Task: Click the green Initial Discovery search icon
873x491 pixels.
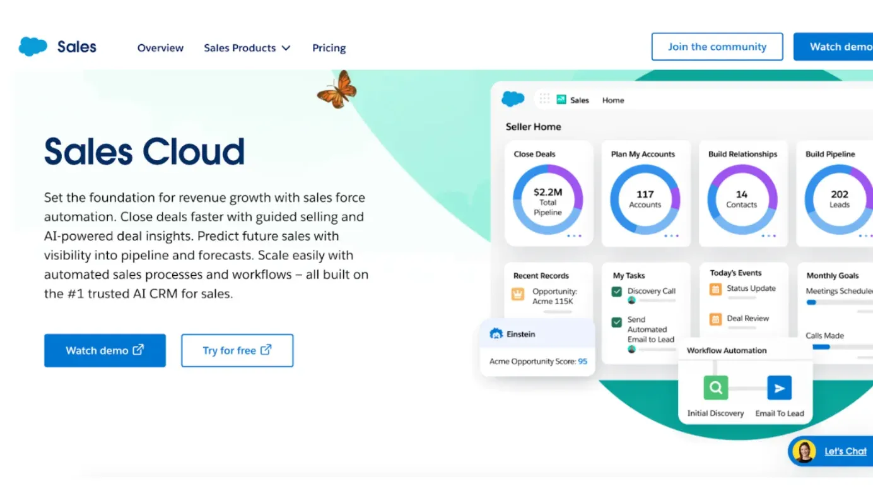Action: [x=715, y=388]
